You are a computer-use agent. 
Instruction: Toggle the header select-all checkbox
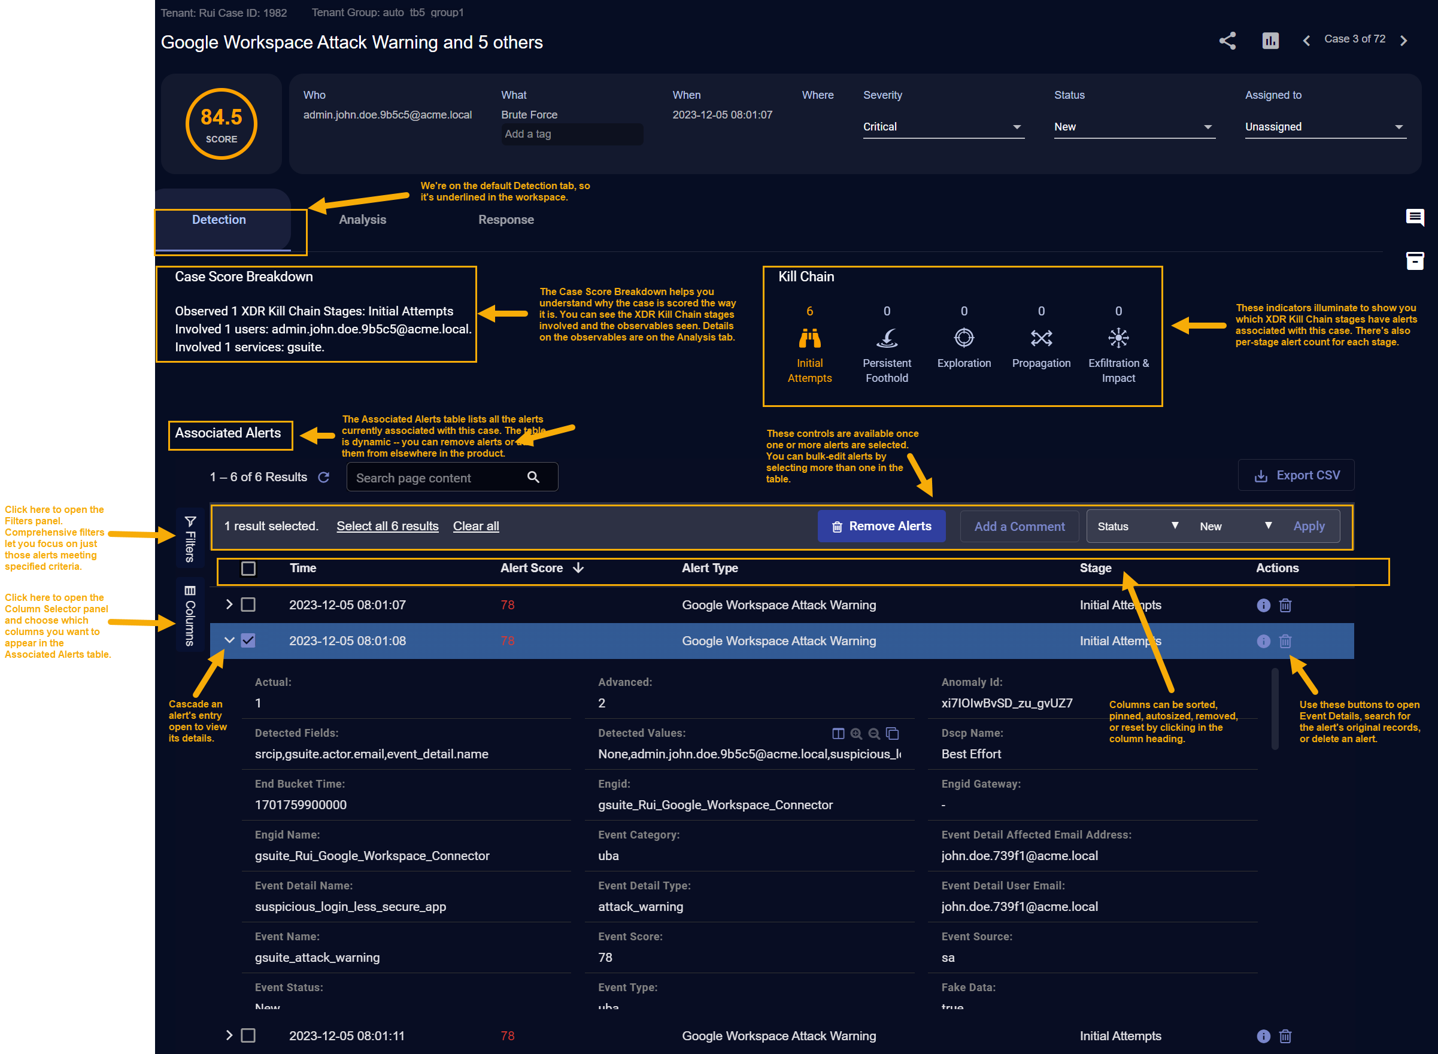tap(248, 569)
